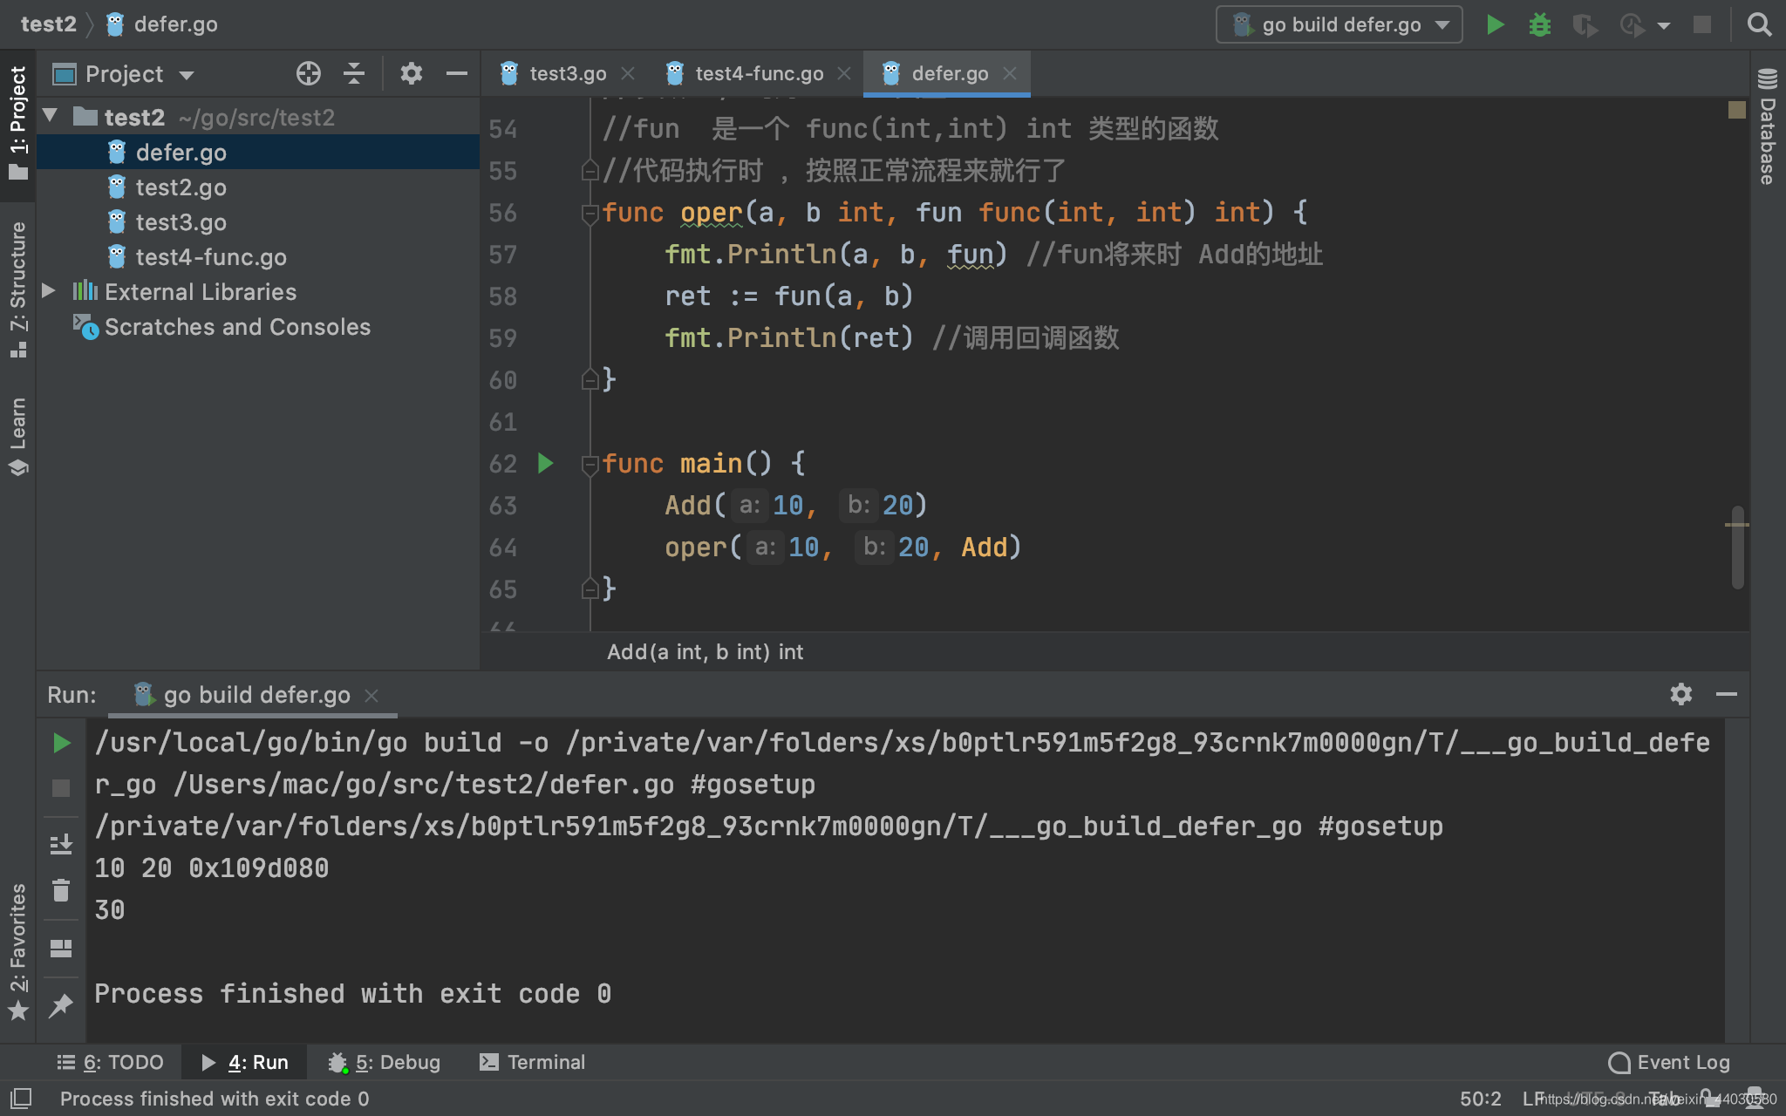Toggle the 7: Structure side tab
Image resolution: width=1786 pixels, height=1116 pixels.
[17, 289]
